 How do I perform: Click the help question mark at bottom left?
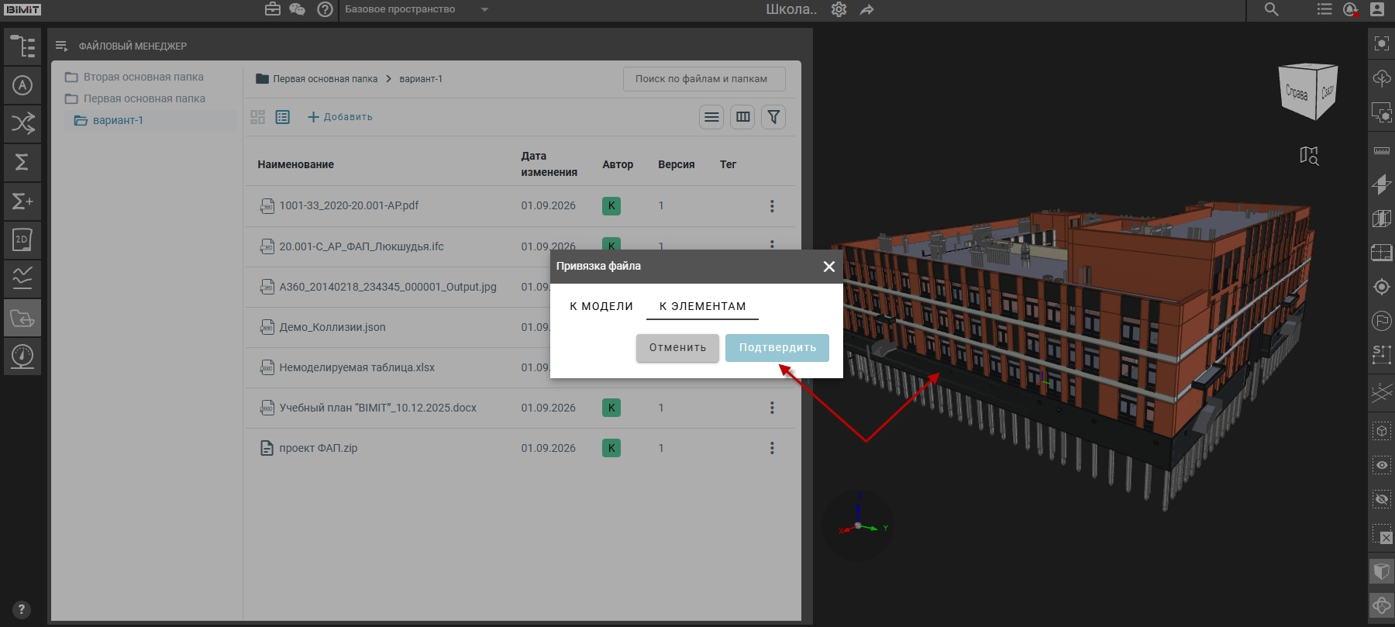tap(22, 609)
